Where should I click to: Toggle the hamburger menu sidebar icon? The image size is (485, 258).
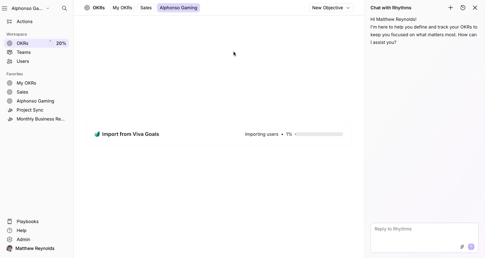(x=5, y=8)
